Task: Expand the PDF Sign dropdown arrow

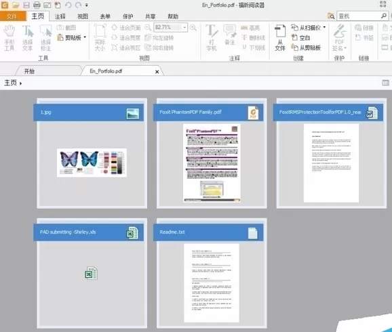Action: click(345, 47)
